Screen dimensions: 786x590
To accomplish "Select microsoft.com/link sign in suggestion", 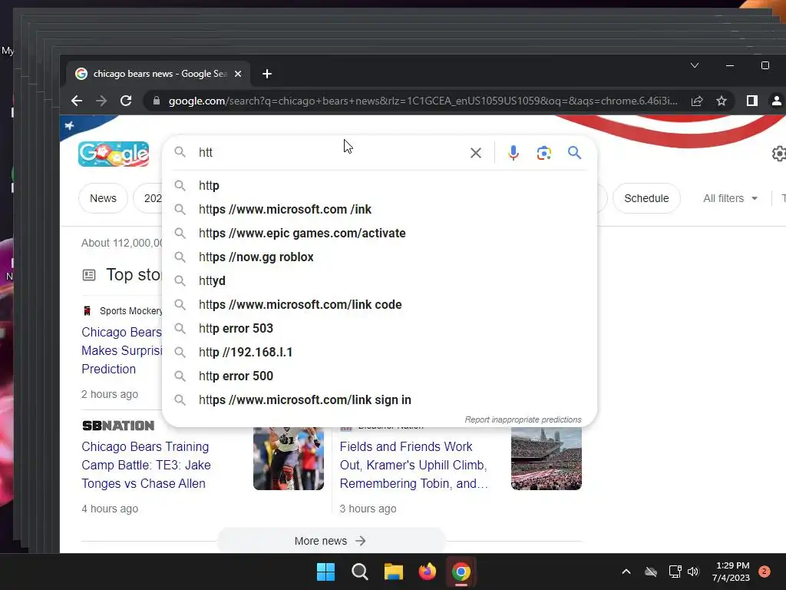I will point(379,399).
